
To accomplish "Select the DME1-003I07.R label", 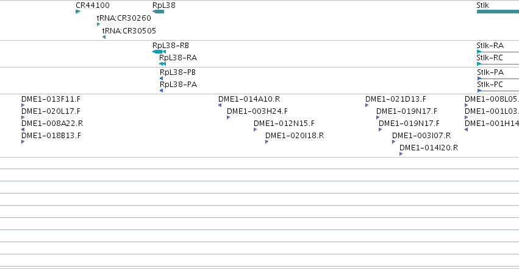I will pos(421,136).
